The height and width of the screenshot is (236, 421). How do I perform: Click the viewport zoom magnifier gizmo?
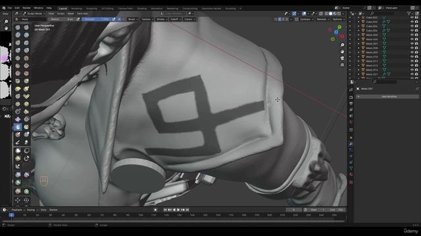[x=342, y=45]
